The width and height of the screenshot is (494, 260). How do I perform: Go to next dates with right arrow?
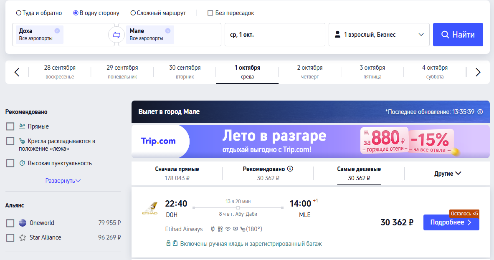click(478, 72)
